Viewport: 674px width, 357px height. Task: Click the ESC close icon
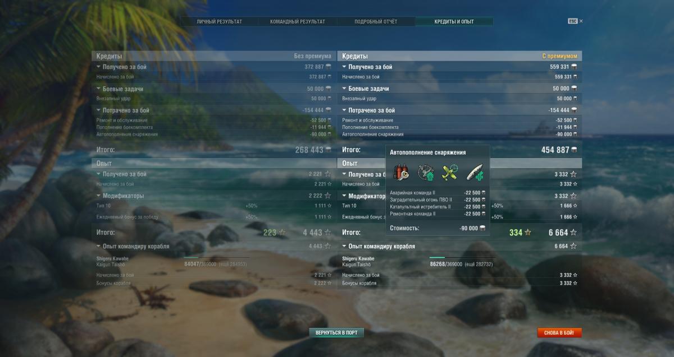575,21
